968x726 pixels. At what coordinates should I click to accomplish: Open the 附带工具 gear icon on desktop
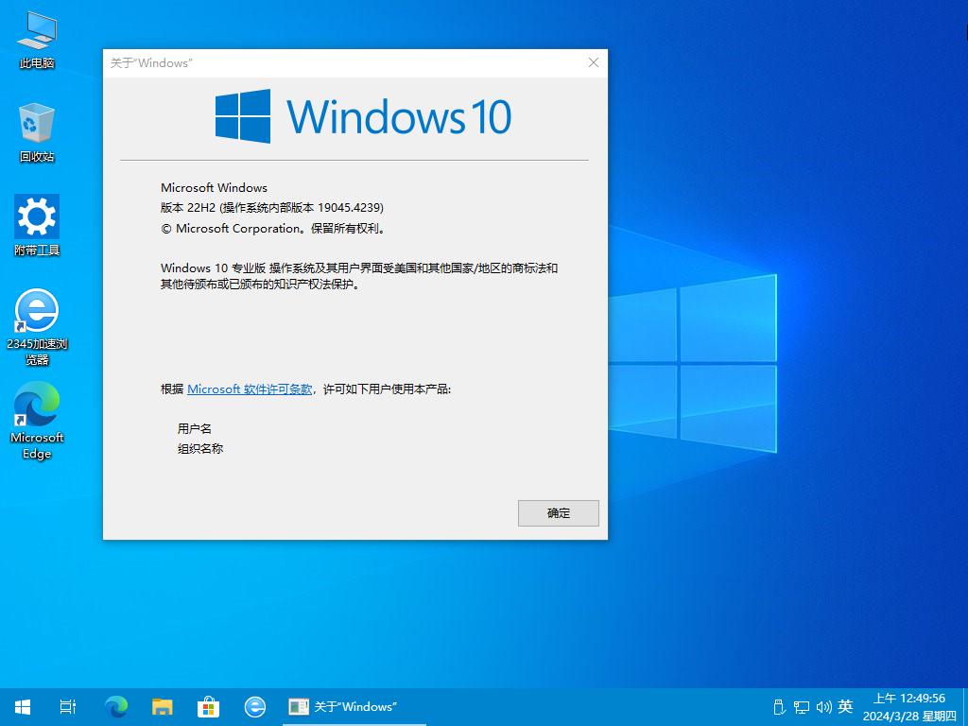pyautogui.click(x=37, y=225)
